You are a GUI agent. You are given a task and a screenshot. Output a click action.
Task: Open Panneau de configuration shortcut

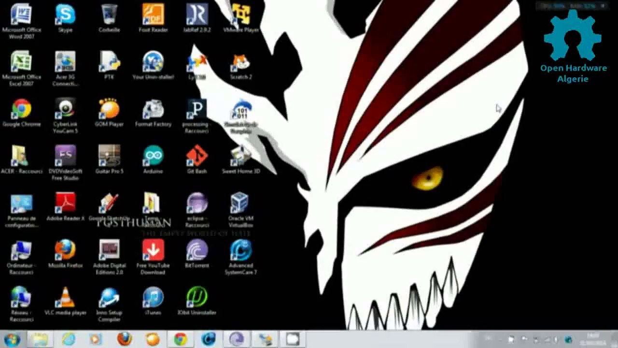21,210
